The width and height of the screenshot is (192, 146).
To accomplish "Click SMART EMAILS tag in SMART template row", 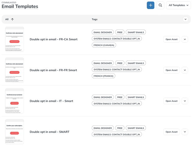I will pyautogui.click(x=136, y=128).
